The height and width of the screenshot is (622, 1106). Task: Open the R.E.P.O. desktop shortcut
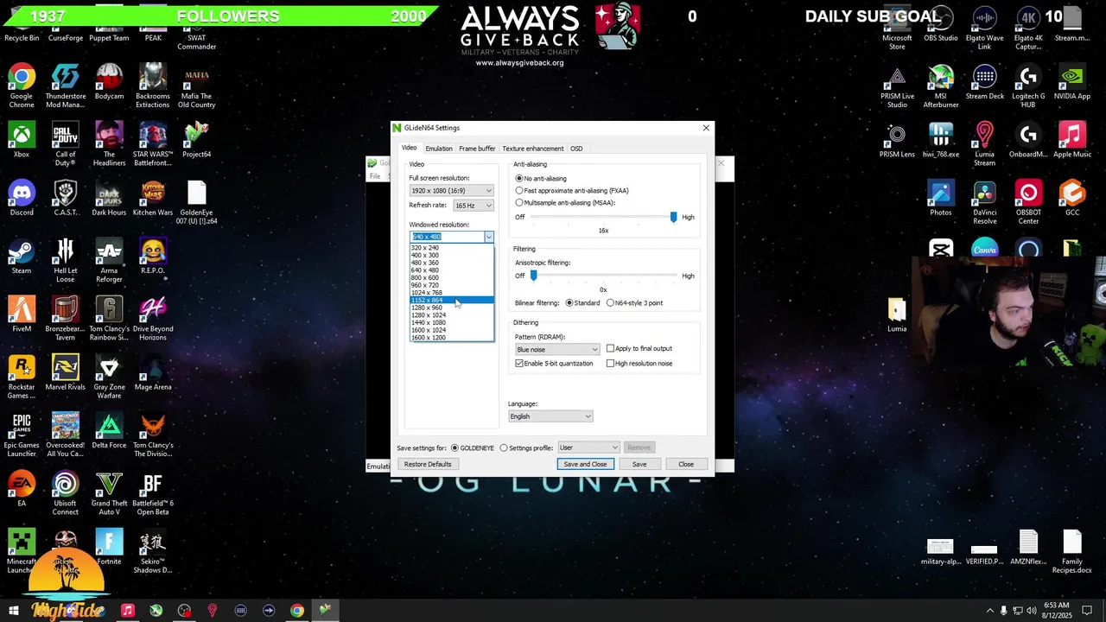153,257
